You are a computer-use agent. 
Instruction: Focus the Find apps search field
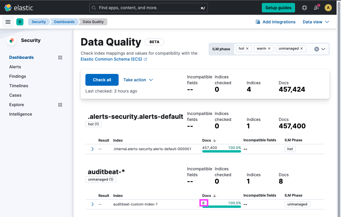click(x=149, y=8)
